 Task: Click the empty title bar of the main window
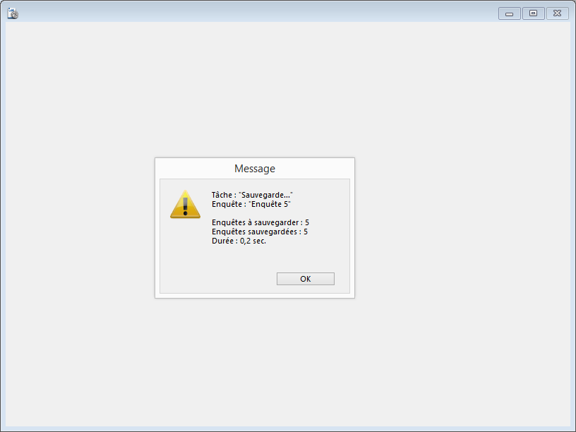pos(257,13)
